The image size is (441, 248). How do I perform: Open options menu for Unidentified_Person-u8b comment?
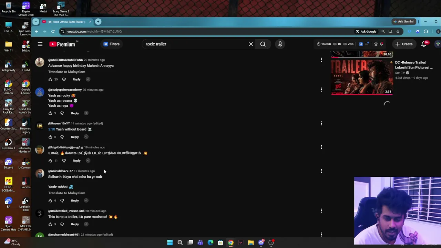(x=321, y=211)
